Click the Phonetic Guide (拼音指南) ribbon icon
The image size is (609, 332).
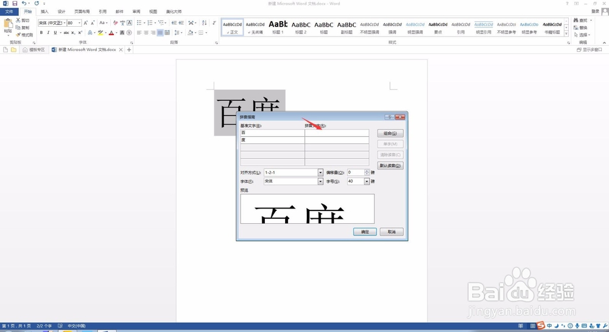[x=122, y=23]
